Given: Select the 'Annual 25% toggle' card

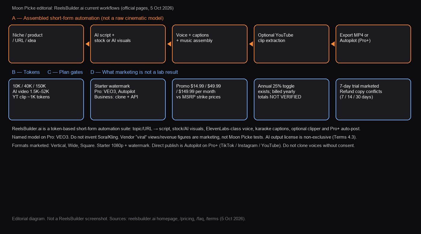Looking at the screenshot, I should (291, 99).
